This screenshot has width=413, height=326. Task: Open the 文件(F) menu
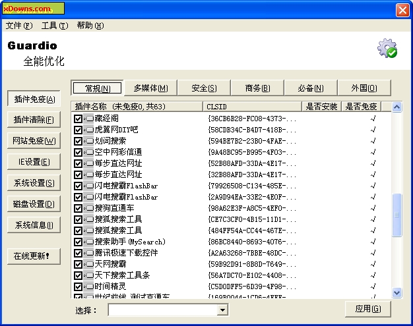[19, 26]
